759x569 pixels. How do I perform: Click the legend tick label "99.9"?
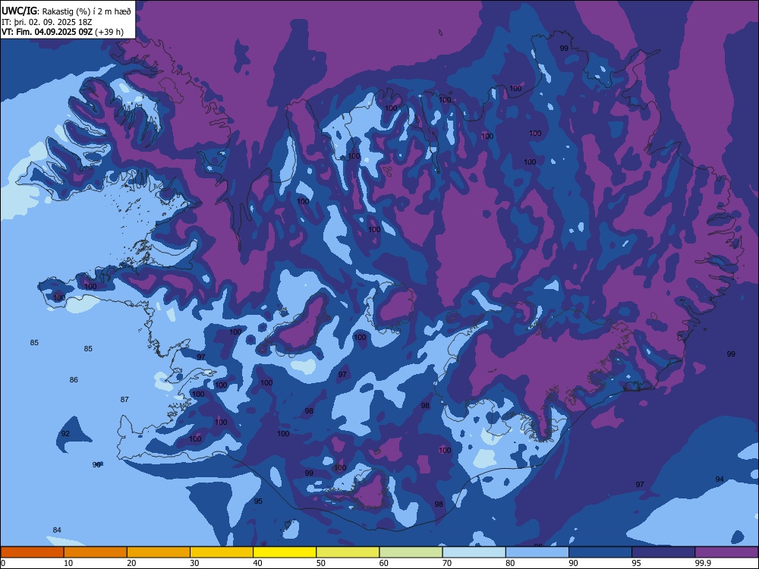(x=703, y=563)
